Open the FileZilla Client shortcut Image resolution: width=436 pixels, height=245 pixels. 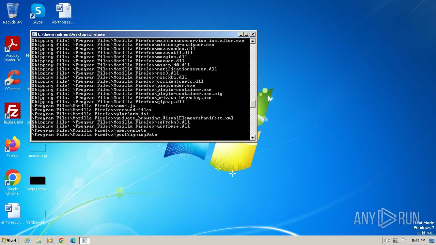click(x=12, y=114)
